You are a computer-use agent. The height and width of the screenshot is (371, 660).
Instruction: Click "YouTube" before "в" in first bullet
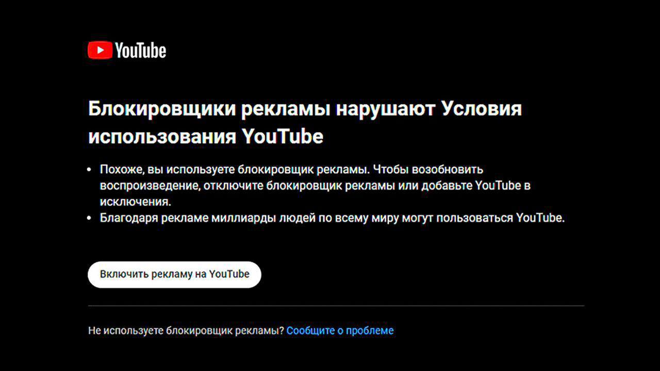[498, 185]
